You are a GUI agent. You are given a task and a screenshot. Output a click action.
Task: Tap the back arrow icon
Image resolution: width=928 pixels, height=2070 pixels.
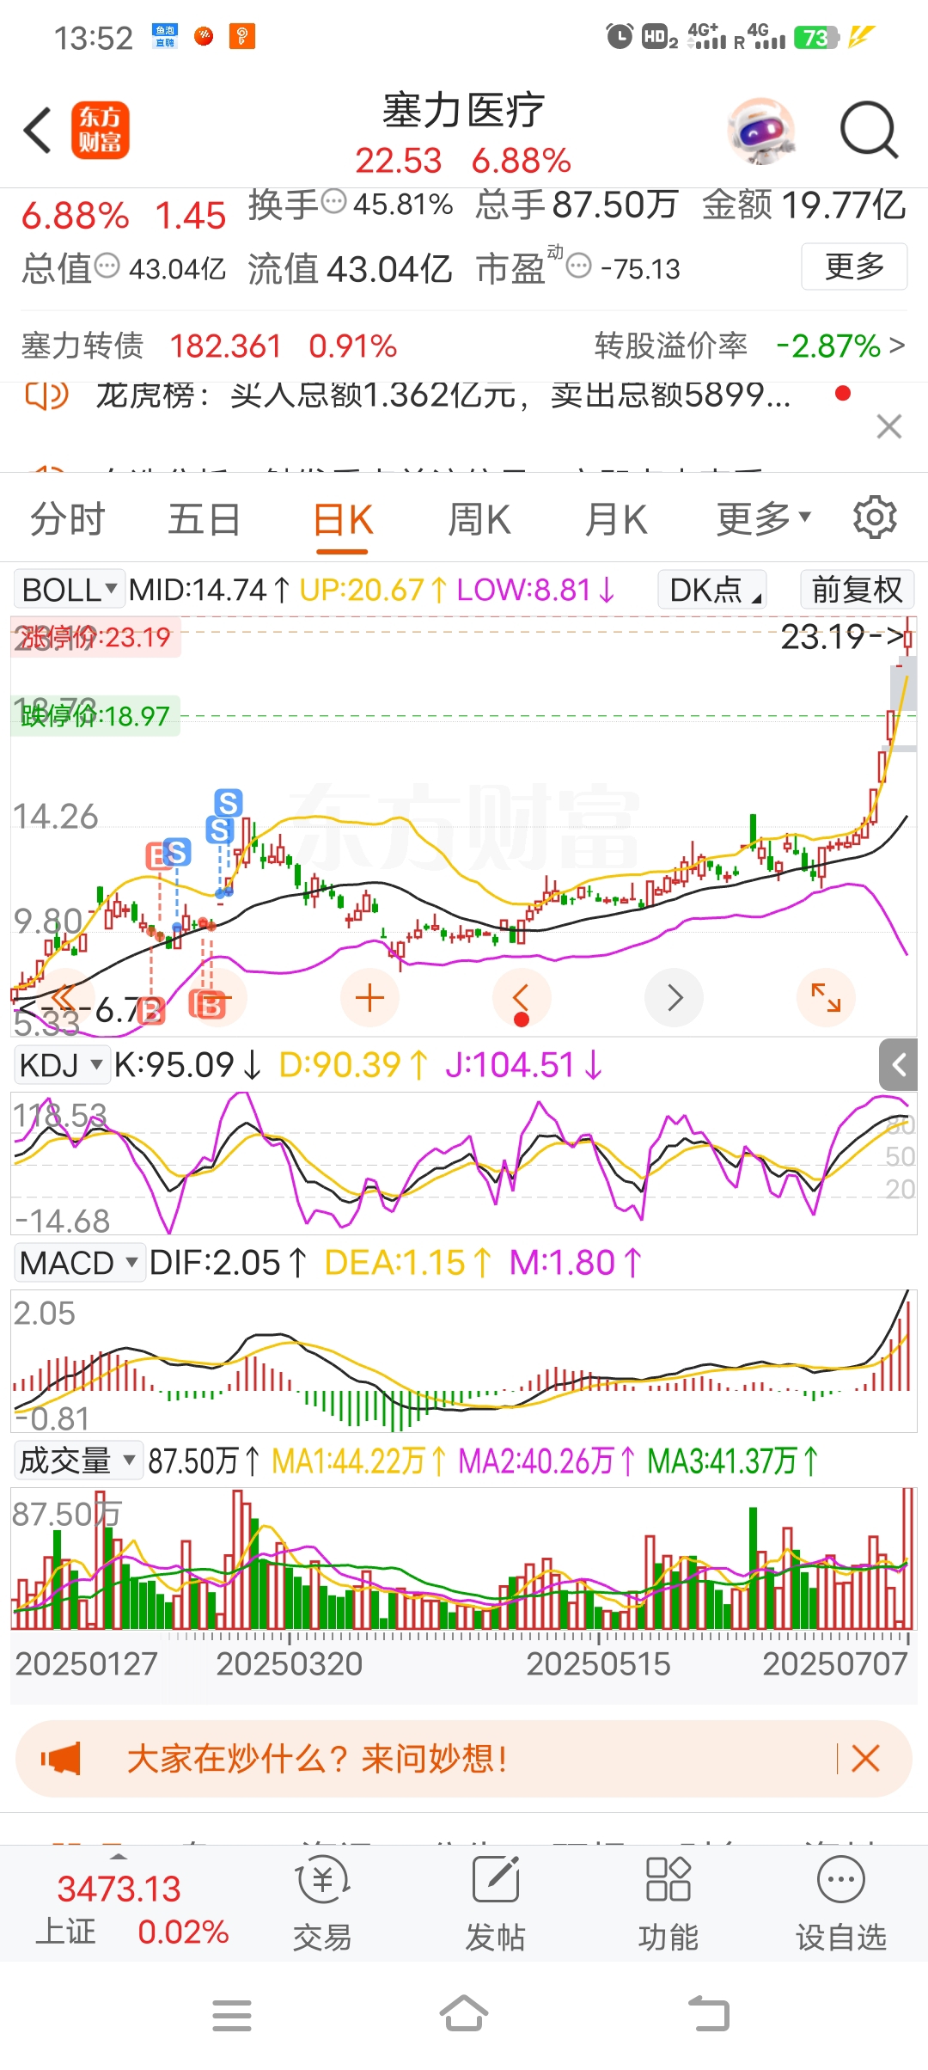pyautogui.click(x=39, y=131)
